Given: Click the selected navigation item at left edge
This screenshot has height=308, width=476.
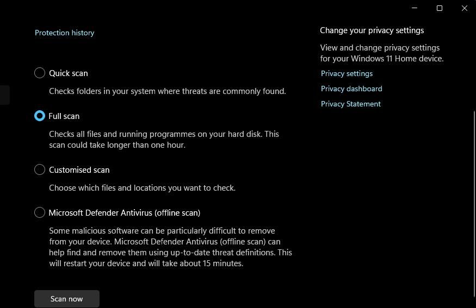Looking at the screenshot, I should 4,95.
